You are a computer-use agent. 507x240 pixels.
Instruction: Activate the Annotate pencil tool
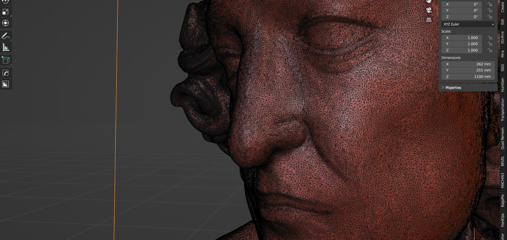pyautogui.click(x=5, y=36)
